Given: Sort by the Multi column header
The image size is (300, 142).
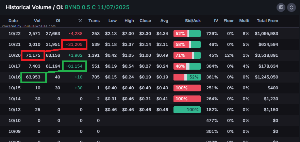Looking at the screenshot, I should click(x=244, y=21).
